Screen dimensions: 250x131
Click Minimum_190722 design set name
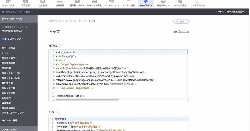click(x=12, y=31)
